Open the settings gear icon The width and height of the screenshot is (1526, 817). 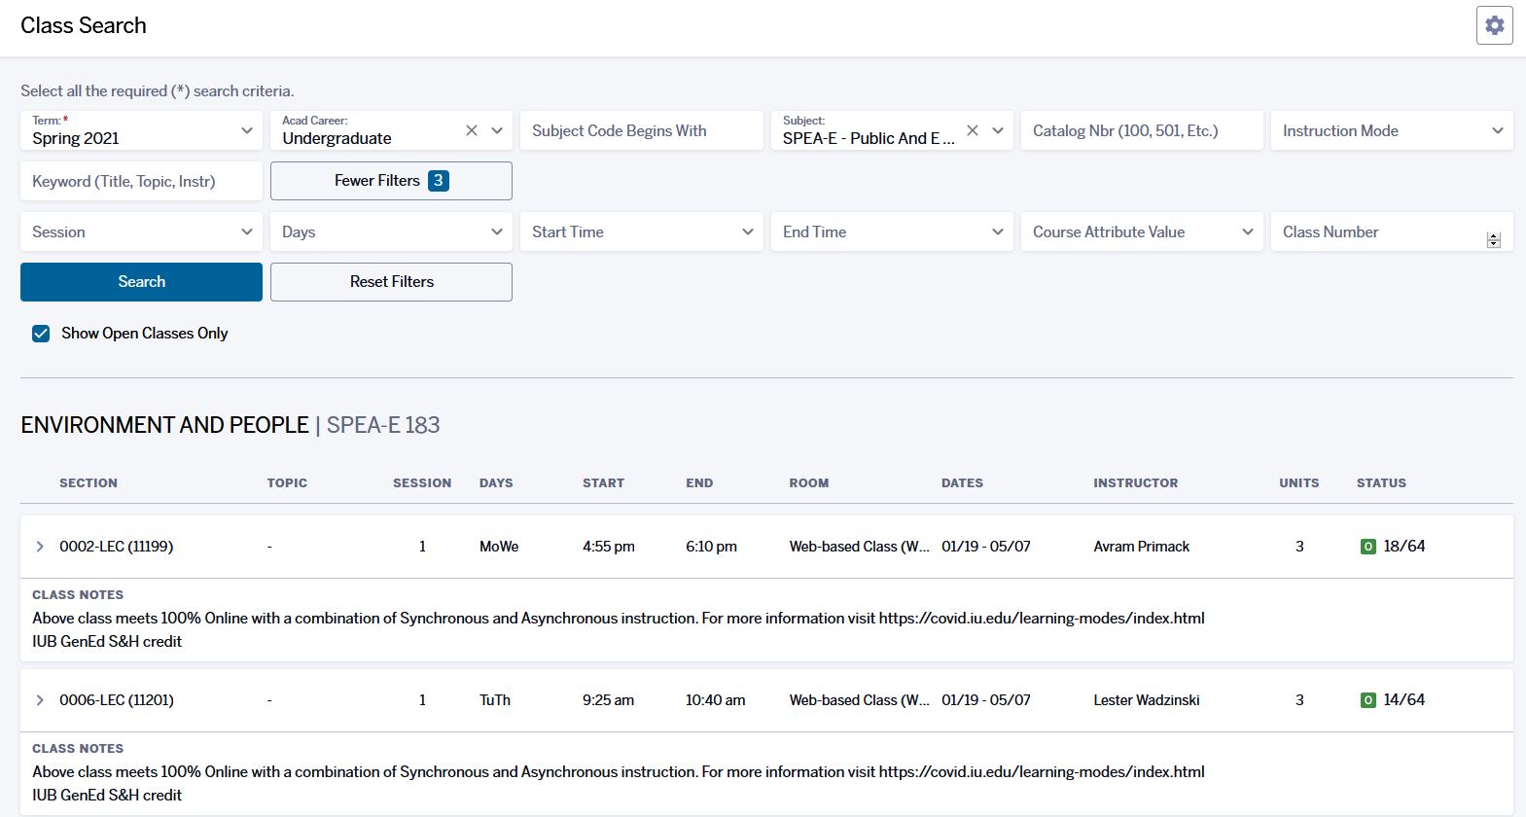tap(1494, 25)
